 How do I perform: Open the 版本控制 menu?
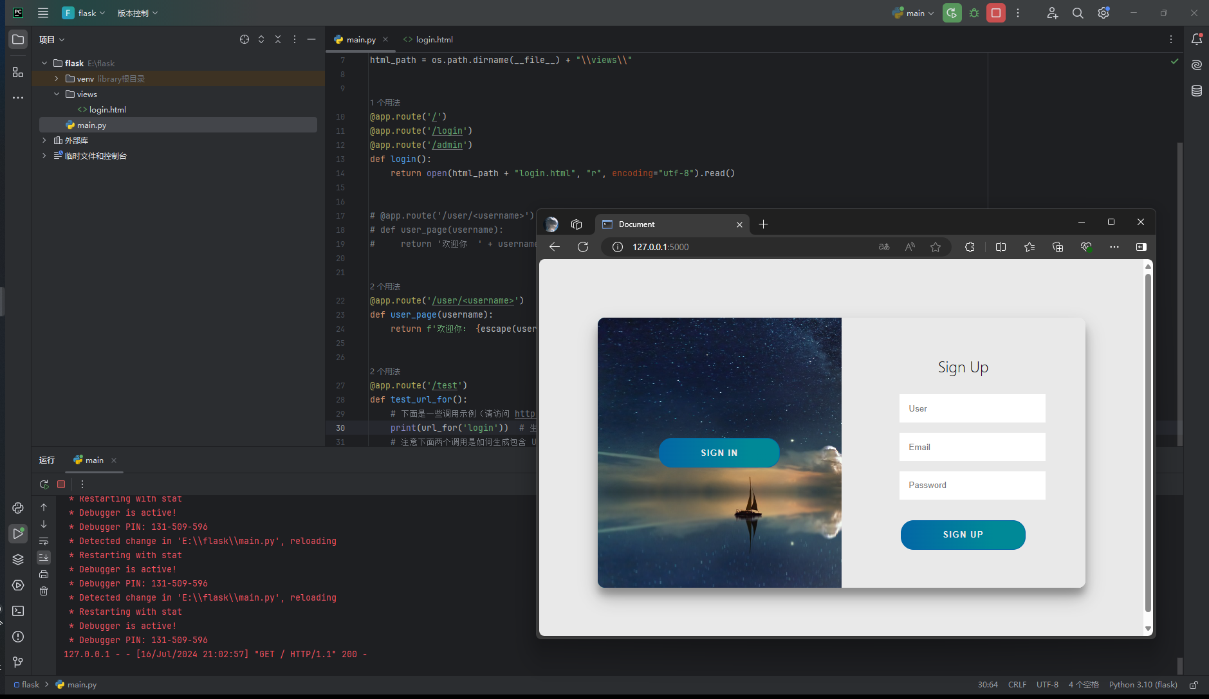coord(137,13)
